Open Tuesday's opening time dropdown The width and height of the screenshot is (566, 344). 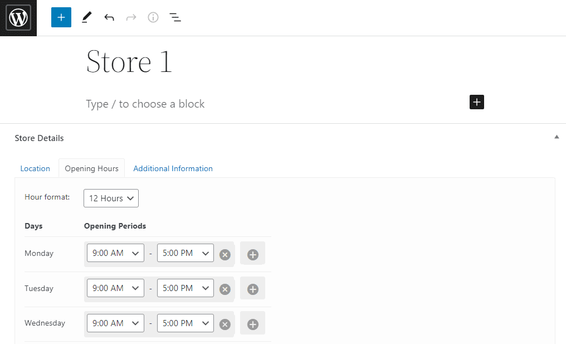click(x=115, y=288)
